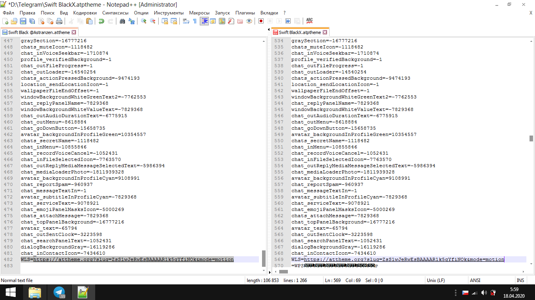This screenshot has width=535, height=300.
Task: Open the Синтаксисы menu
Action: pyautogui.click(x=116, y=13)
